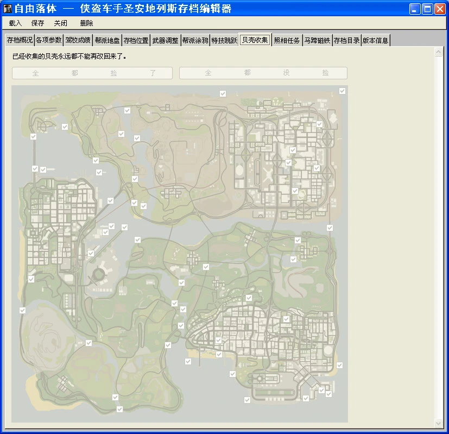The image size is (449, 434).
Task: View the 版本信息 tab
Action: coord(375,40)
